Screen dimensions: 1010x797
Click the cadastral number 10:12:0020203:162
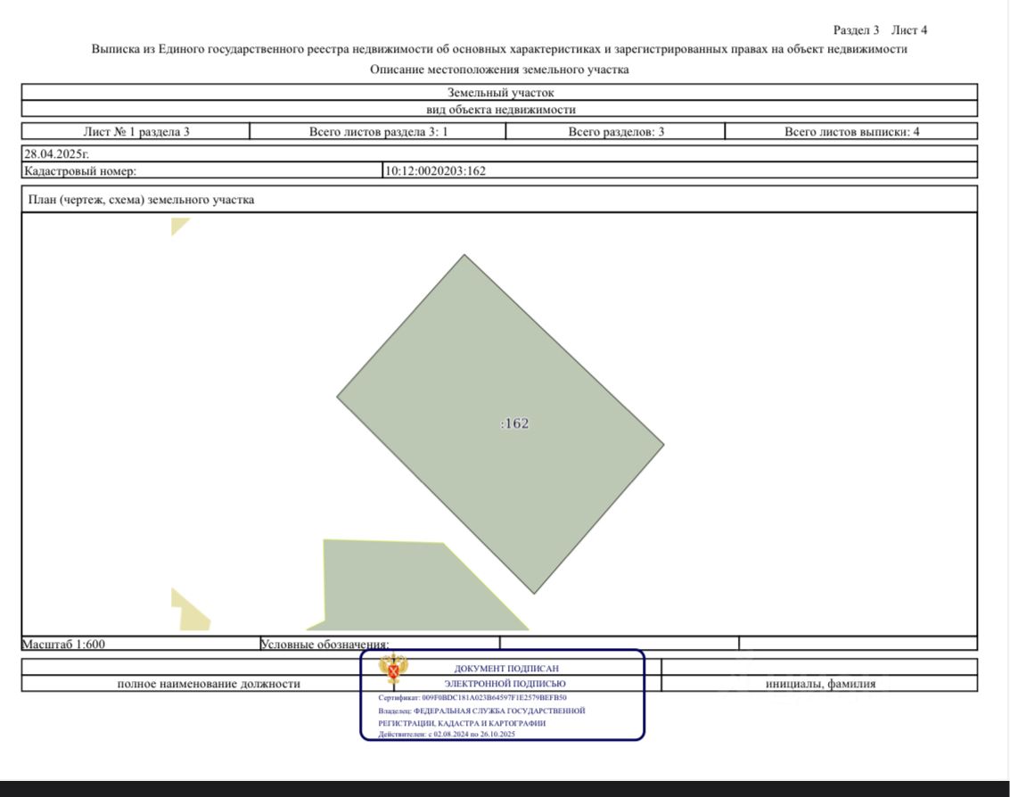coord(435,171)
